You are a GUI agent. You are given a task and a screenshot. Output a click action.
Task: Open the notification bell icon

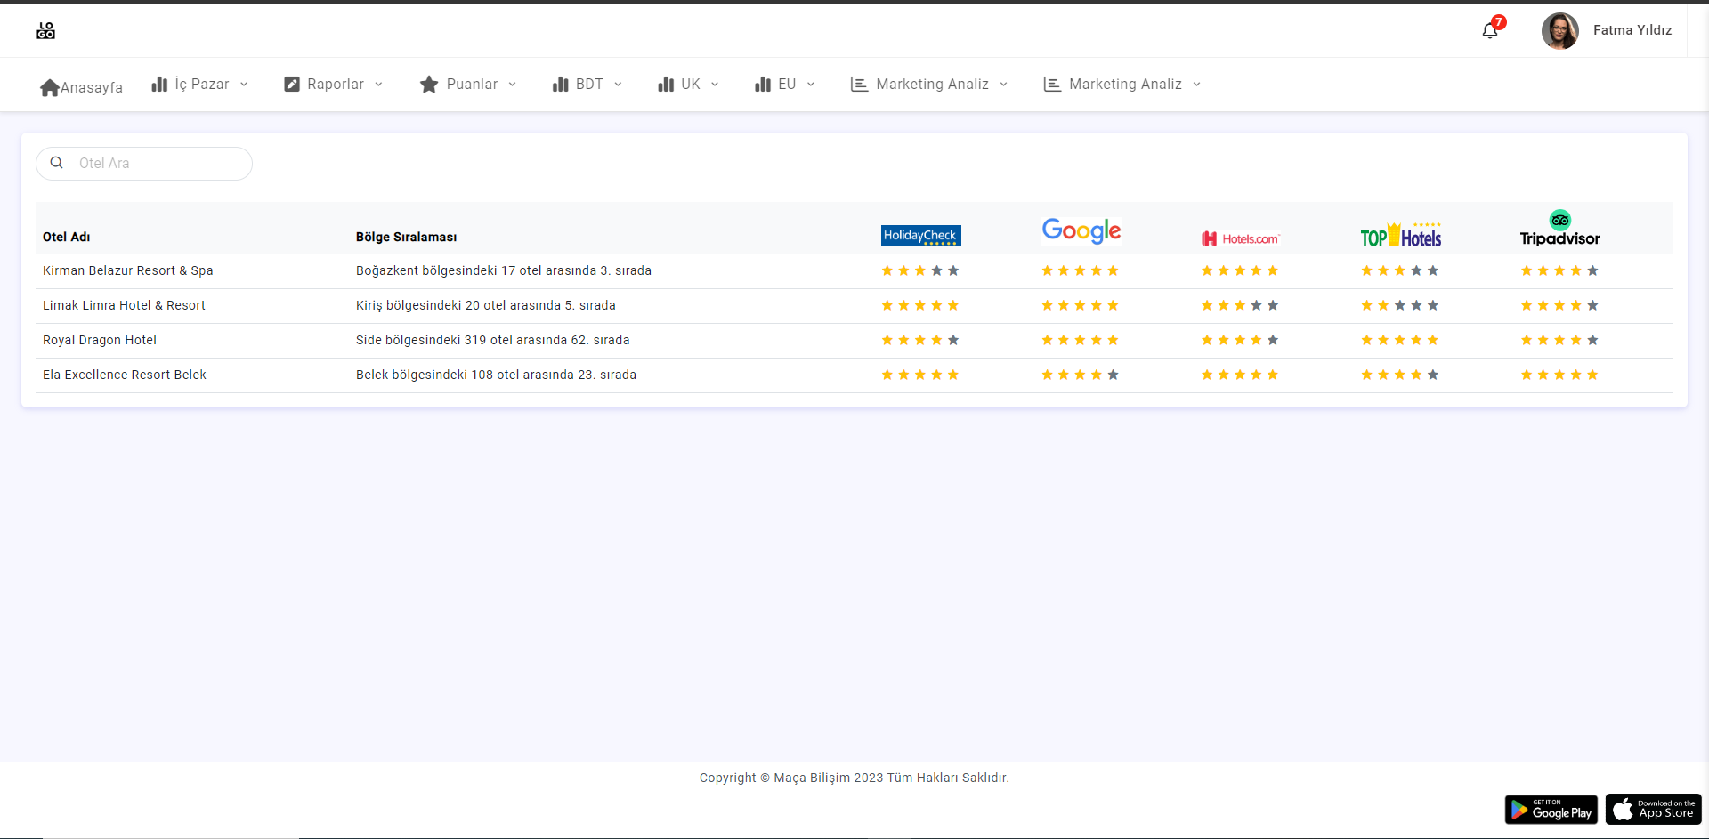coord(1490,31)
